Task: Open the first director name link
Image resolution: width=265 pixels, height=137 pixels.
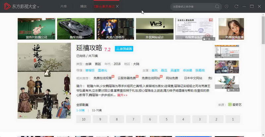Action: pos(90,70)
